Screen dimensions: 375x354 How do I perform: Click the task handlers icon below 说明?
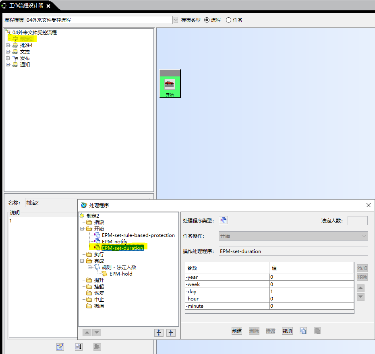click(79, 347)
